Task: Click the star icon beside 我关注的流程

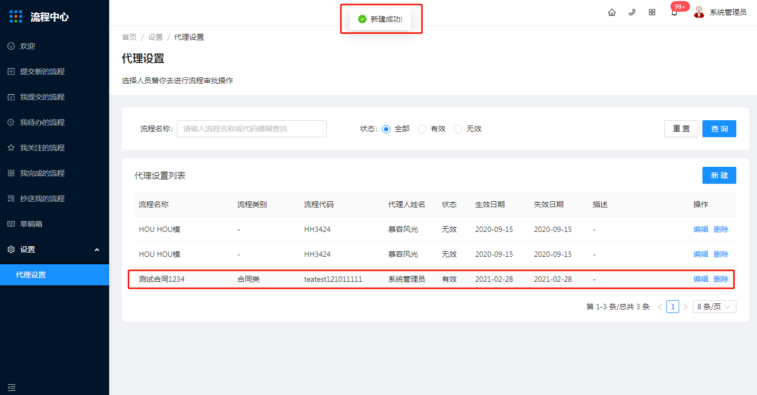Action: click(11, 148)
